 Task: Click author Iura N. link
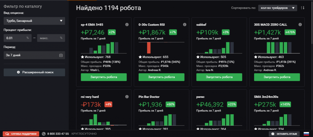tap(210, 70)
